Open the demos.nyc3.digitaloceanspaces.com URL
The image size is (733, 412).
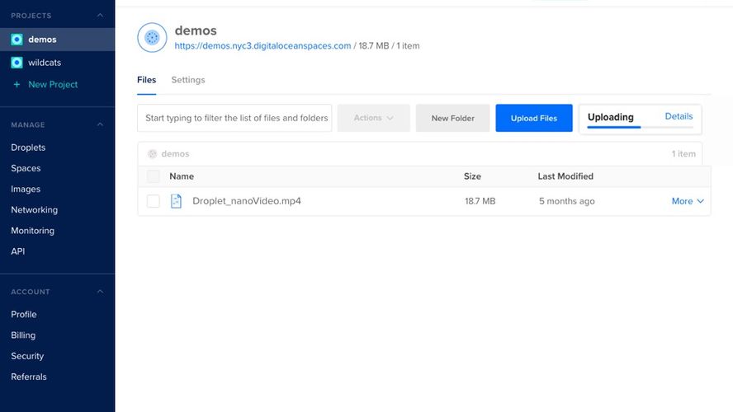262,45
